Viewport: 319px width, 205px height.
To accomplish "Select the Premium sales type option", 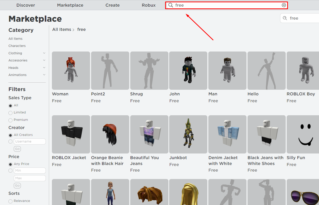I will [x=10, y=120].
